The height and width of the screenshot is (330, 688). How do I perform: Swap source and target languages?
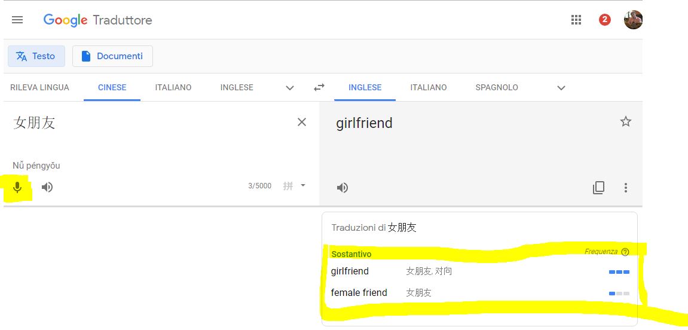click(319, 87)
